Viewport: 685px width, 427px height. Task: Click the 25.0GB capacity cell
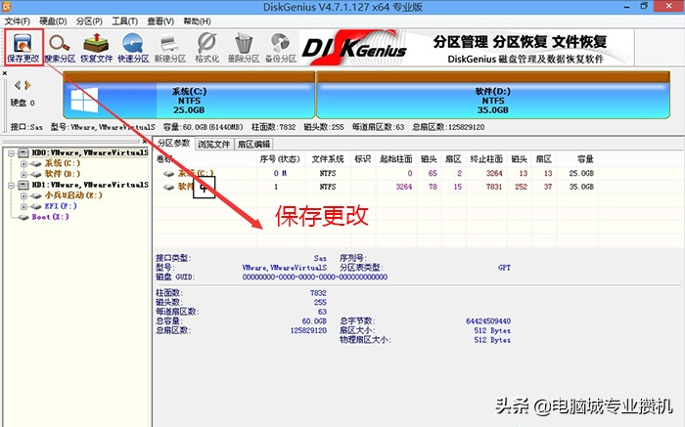pyautogui.click(x=581, y=173)
